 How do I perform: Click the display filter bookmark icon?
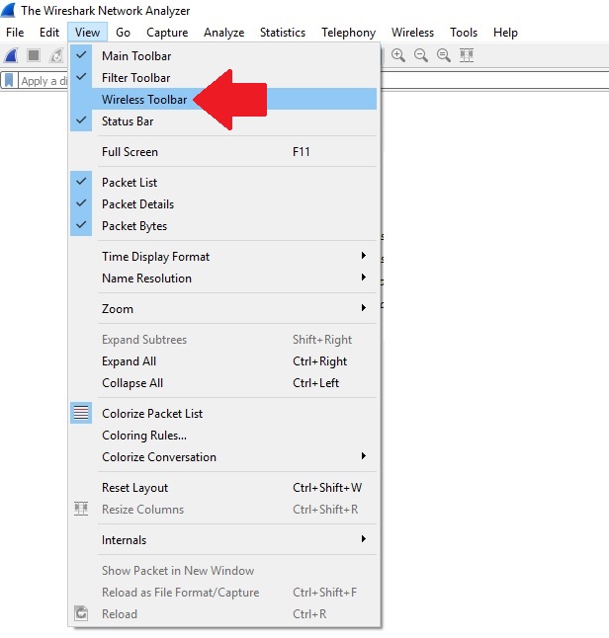(9, 81)
